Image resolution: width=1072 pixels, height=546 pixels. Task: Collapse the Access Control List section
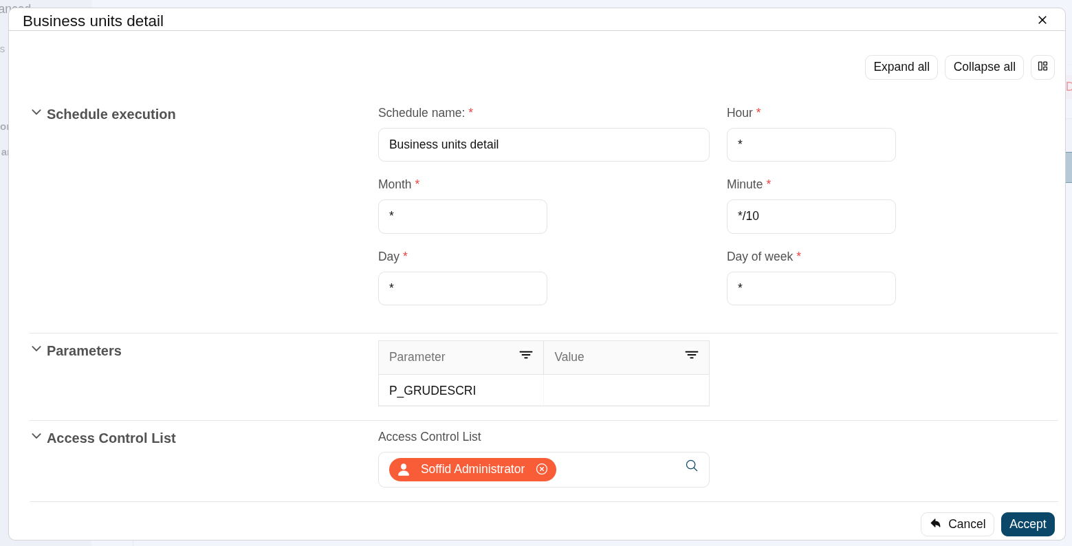[36, 437]
